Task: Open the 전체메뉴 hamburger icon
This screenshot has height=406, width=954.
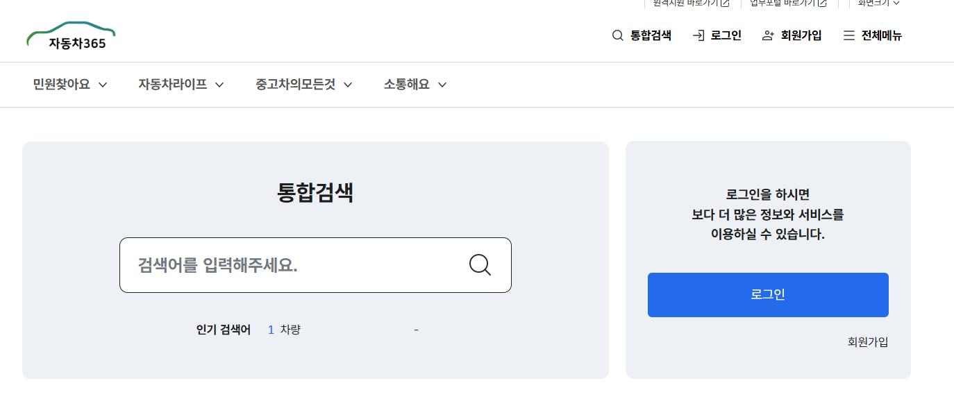Action: (848, 35)
